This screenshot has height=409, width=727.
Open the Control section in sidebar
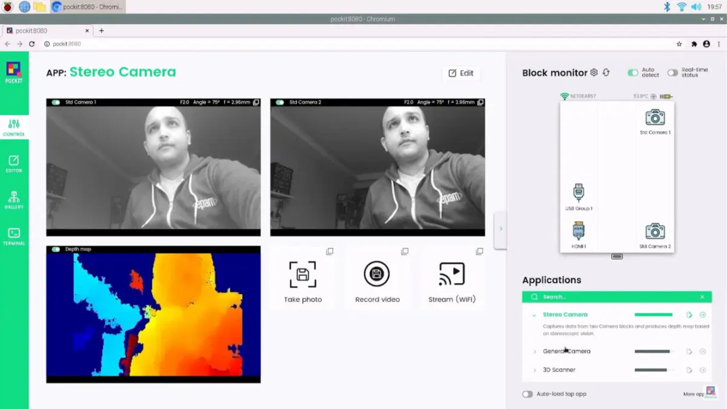[14, 127]
